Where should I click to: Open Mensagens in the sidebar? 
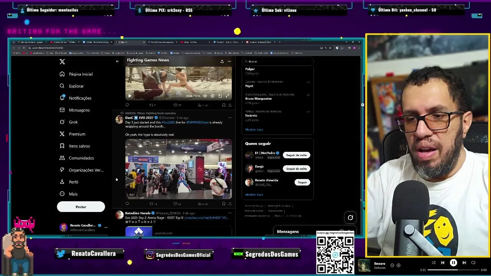[75, 110]
